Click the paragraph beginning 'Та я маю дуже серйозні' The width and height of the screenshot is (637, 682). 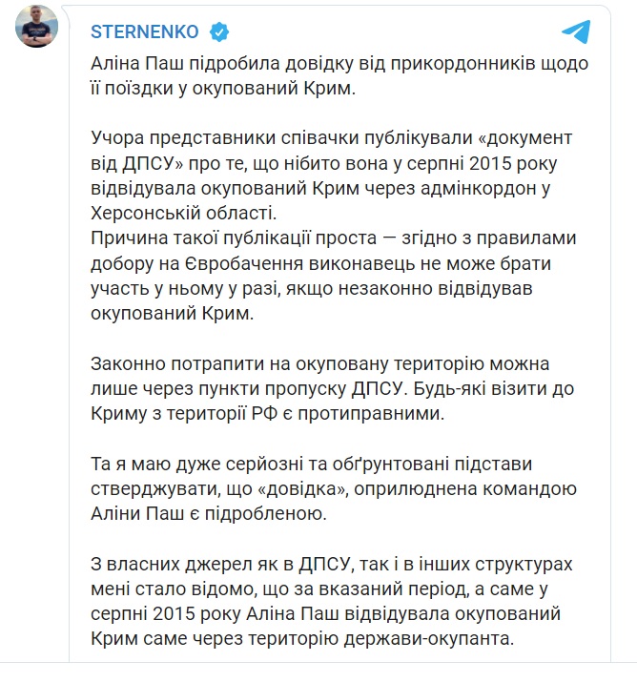click(334, 489)
